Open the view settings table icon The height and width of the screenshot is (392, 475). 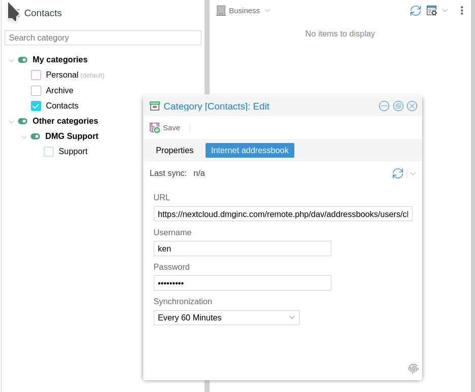(432, 11)
